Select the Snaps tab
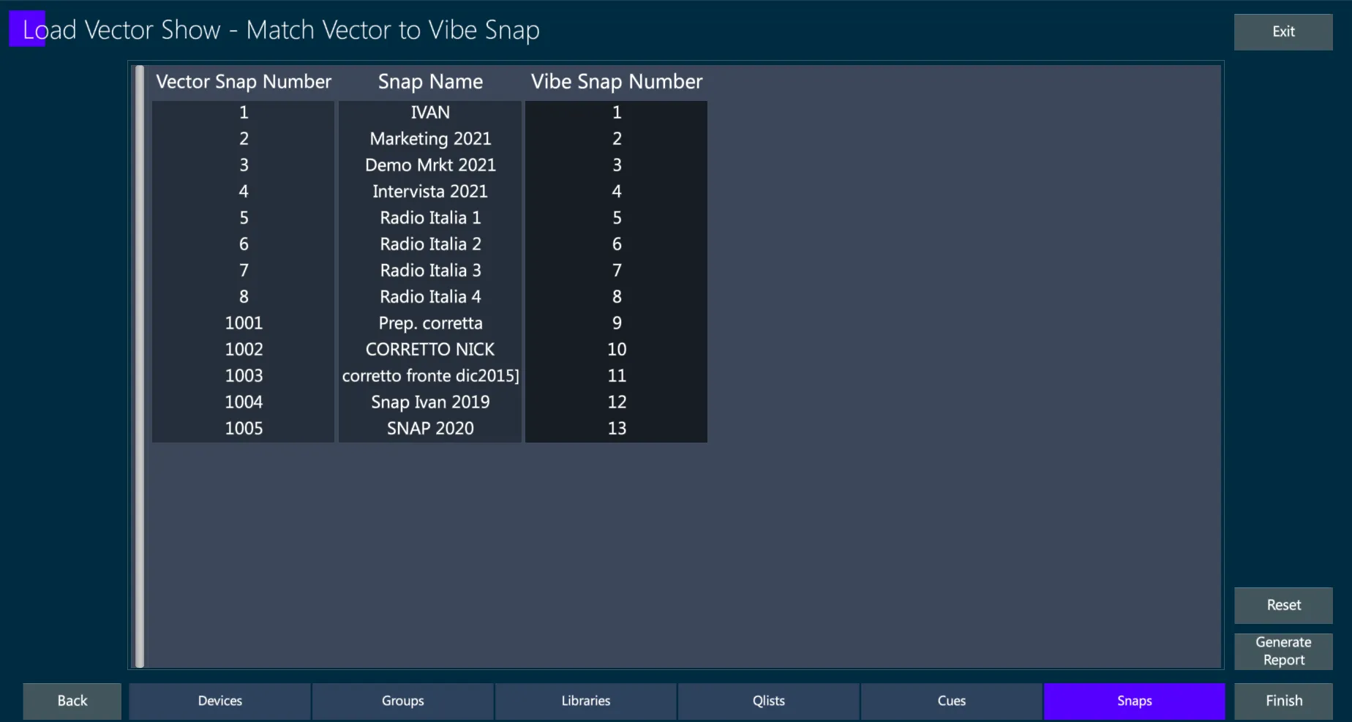Viewport: 1352px width, 722px height. (x=1135, y=701)
